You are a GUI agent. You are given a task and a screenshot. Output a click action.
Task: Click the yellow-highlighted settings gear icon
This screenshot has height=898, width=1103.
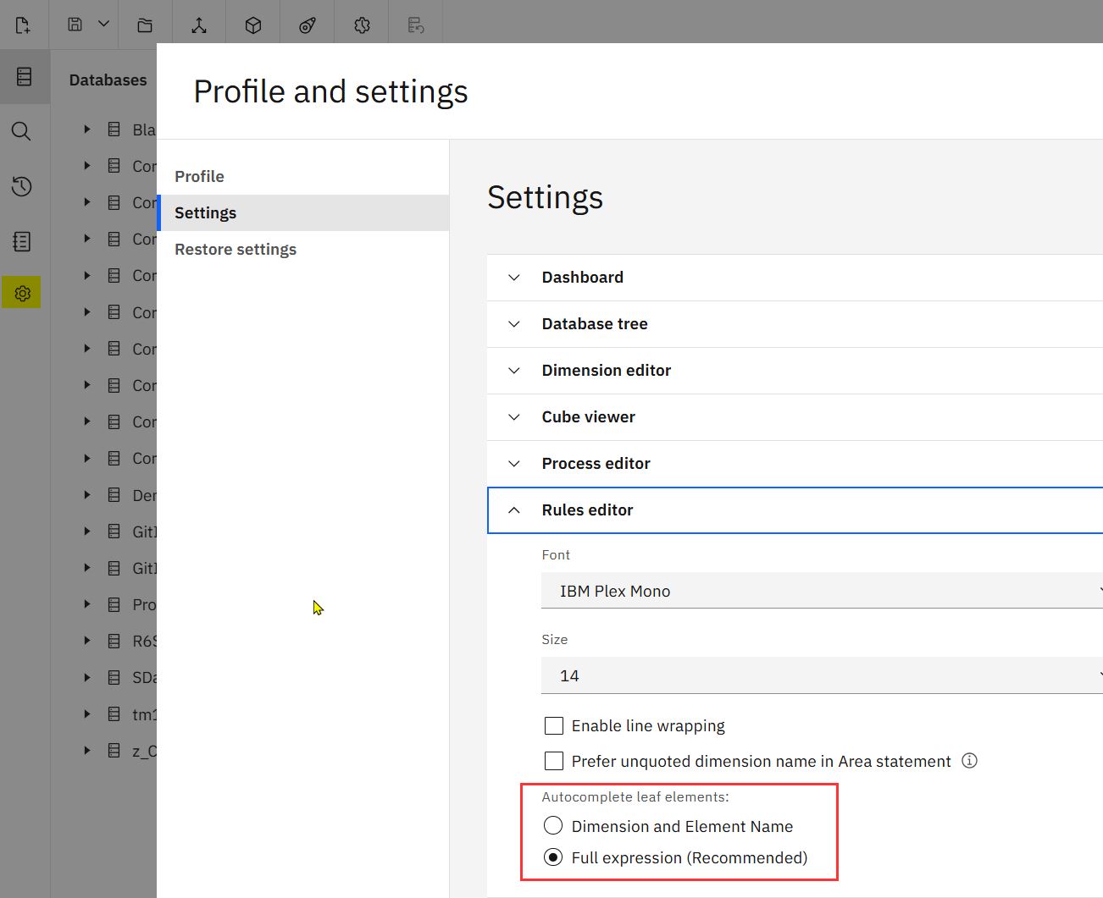click(22, 293)
